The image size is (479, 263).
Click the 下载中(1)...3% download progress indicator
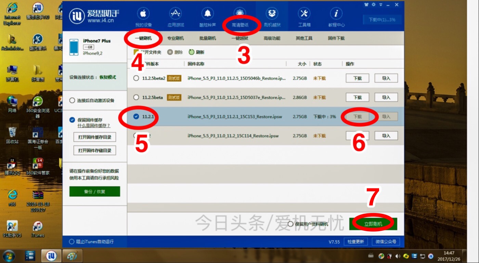(x=382, y=20)
